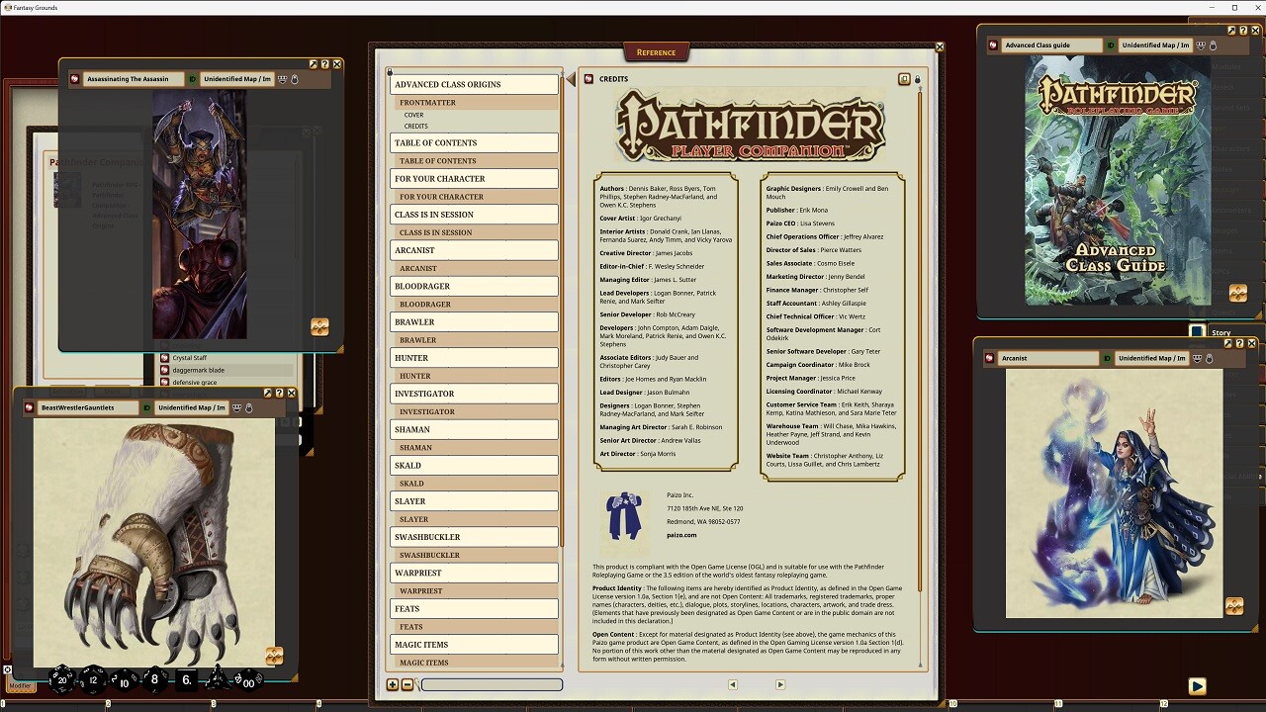Click the d12 die icon
Viewport: 1266px width, 712px height.
[93, 679]
